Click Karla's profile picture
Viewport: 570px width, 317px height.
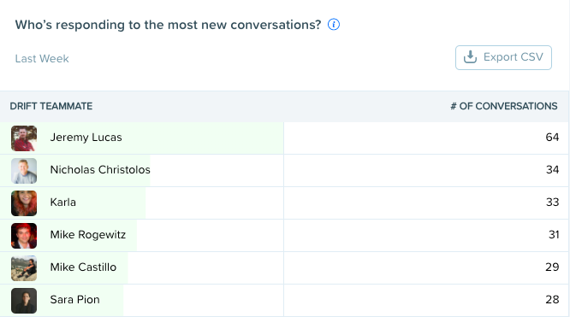pos(24,203)
